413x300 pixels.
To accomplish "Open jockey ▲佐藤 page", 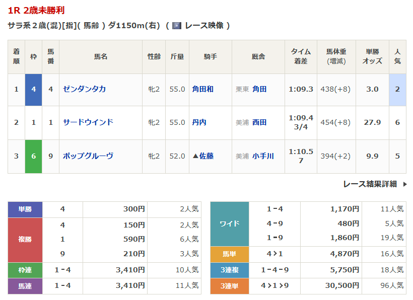I will click(x=202, y=156).
